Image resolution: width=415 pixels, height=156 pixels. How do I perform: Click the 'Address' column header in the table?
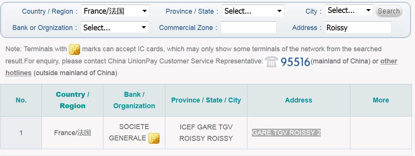pyautogui.click(x=298, y=100)
